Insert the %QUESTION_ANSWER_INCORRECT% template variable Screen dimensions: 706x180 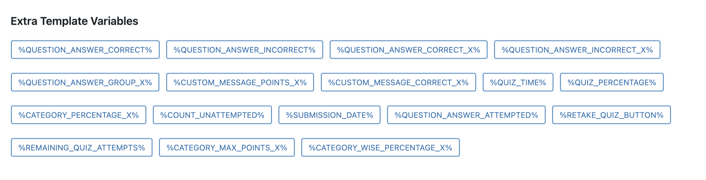click(244, 50)
